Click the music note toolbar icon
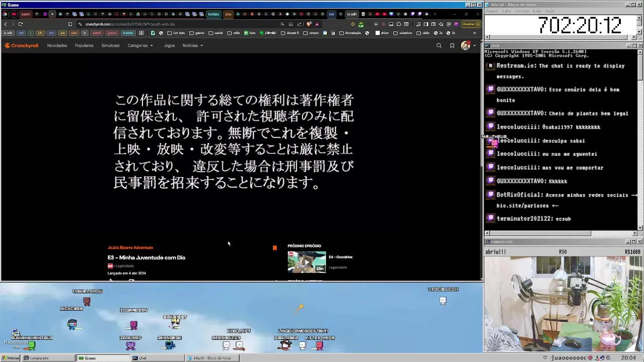 coord(418,24)
